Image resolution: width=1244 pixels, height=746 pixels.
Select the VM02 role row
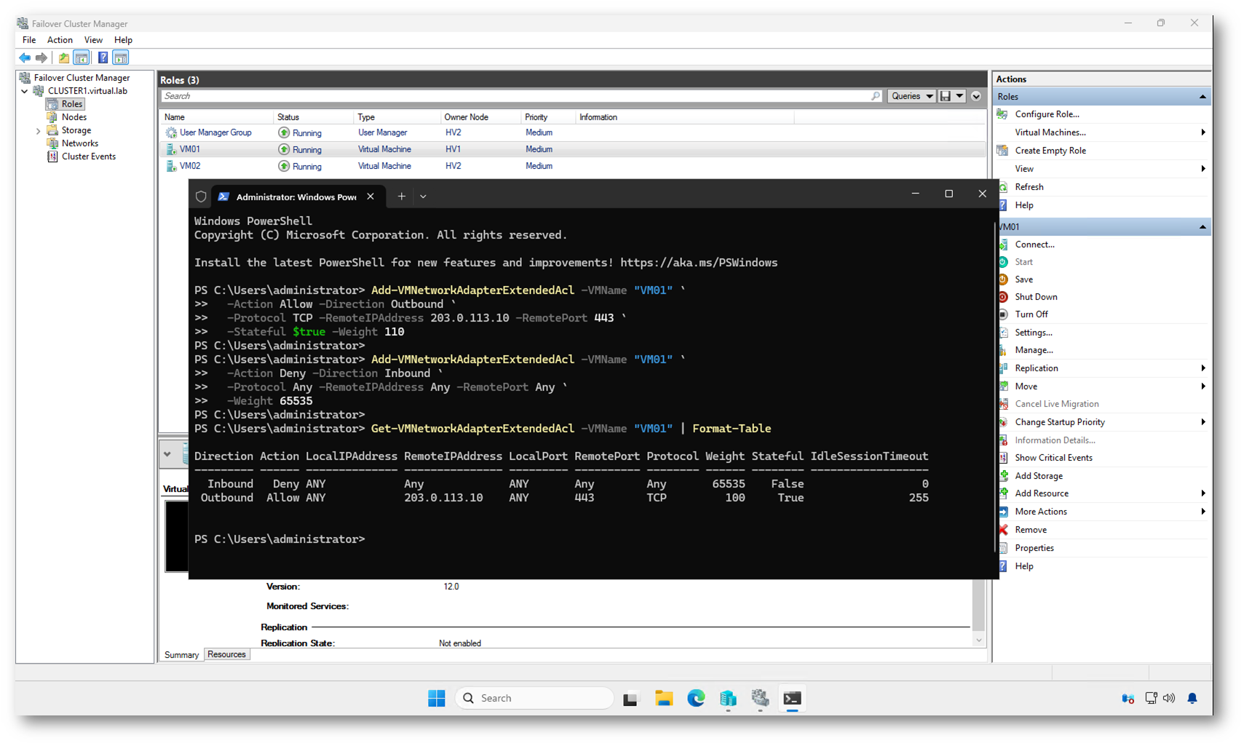191,166
